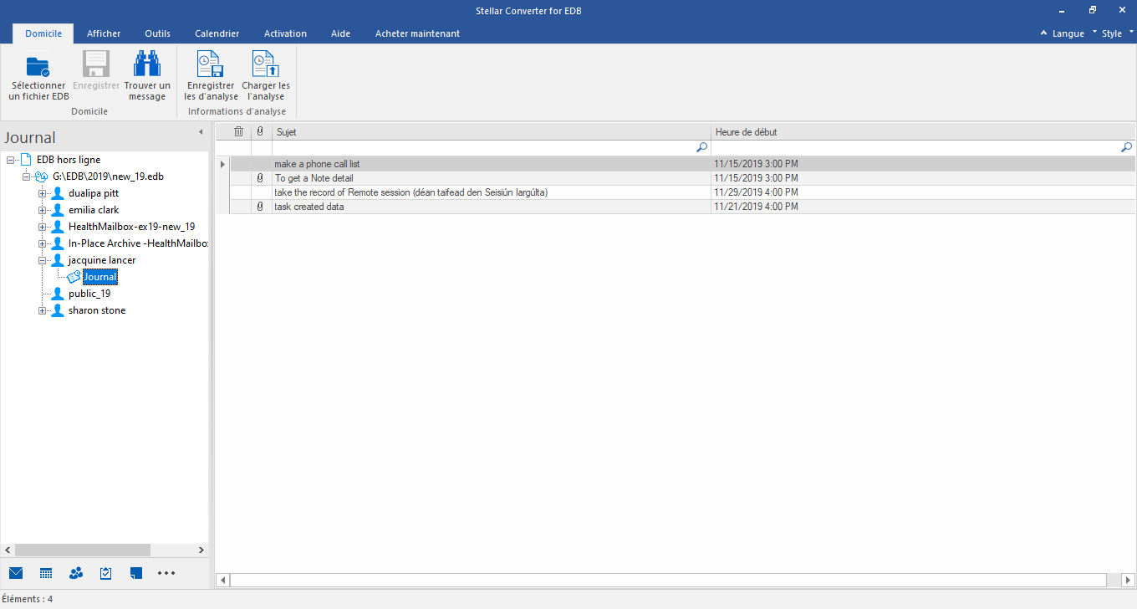
Task: Open the Outils ribbon tab
Action: (x=157, y=33)
